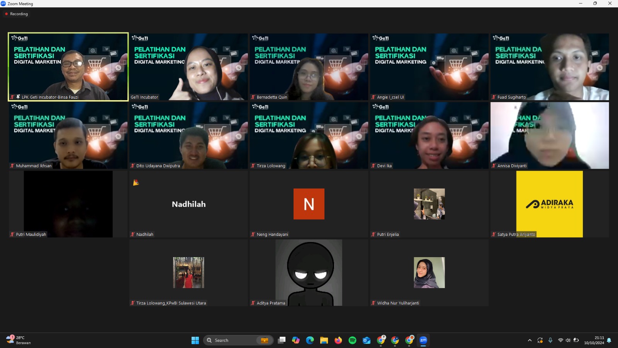Screen dimensions: 618x348
Task: Launch Copilot from the taskbar
Action: click(296, 340)
